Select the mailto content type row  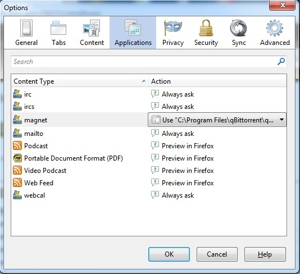point(149,134)
